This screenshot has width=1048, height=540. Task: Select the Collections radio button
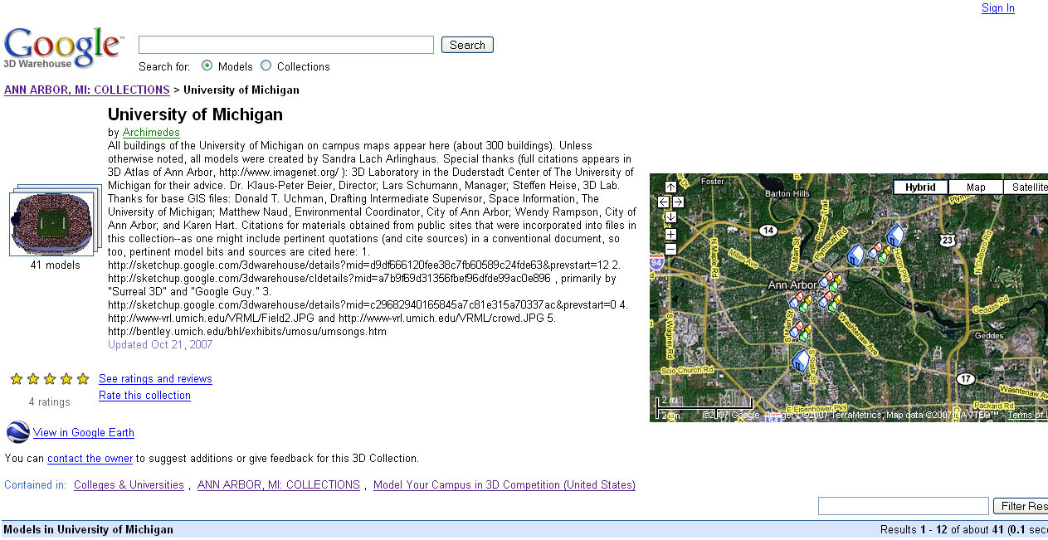coord(266,66)
